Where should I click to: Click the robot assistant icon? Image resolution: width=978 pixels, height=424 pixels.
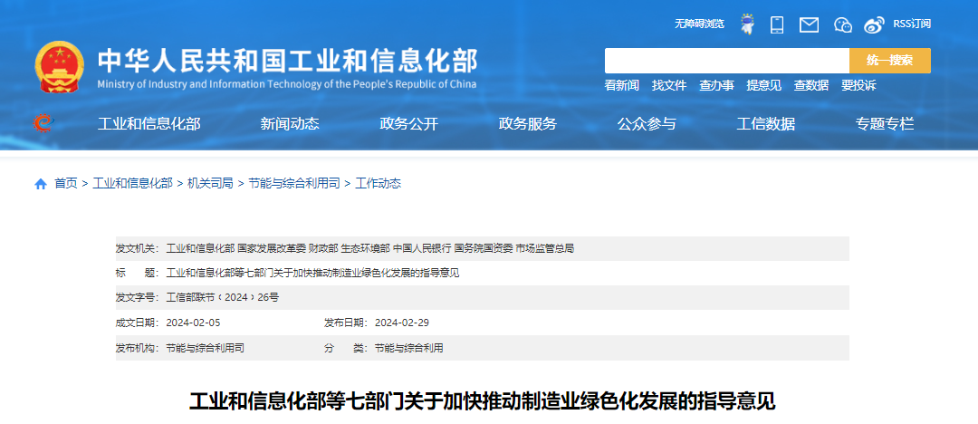click(747, 24)
